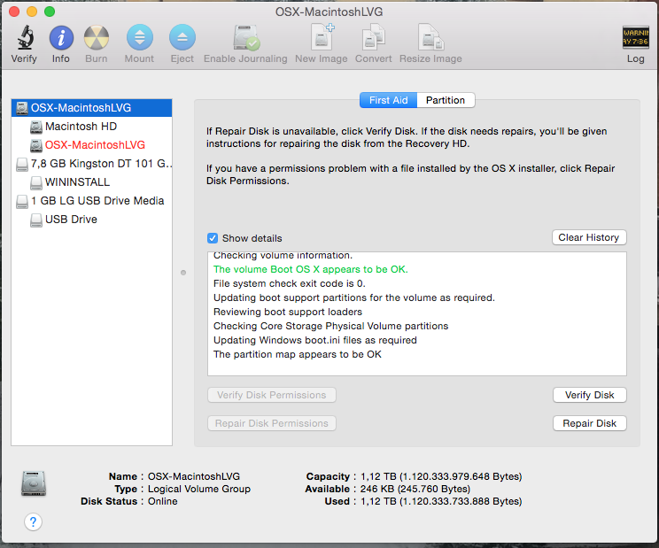Click the large disk icon beside Name
659x548 pixels.
click(x=34, y=483)
